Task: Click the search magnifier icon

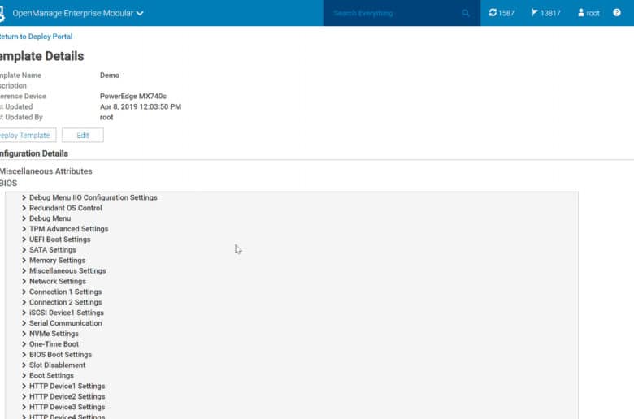Action: (466, 13)
